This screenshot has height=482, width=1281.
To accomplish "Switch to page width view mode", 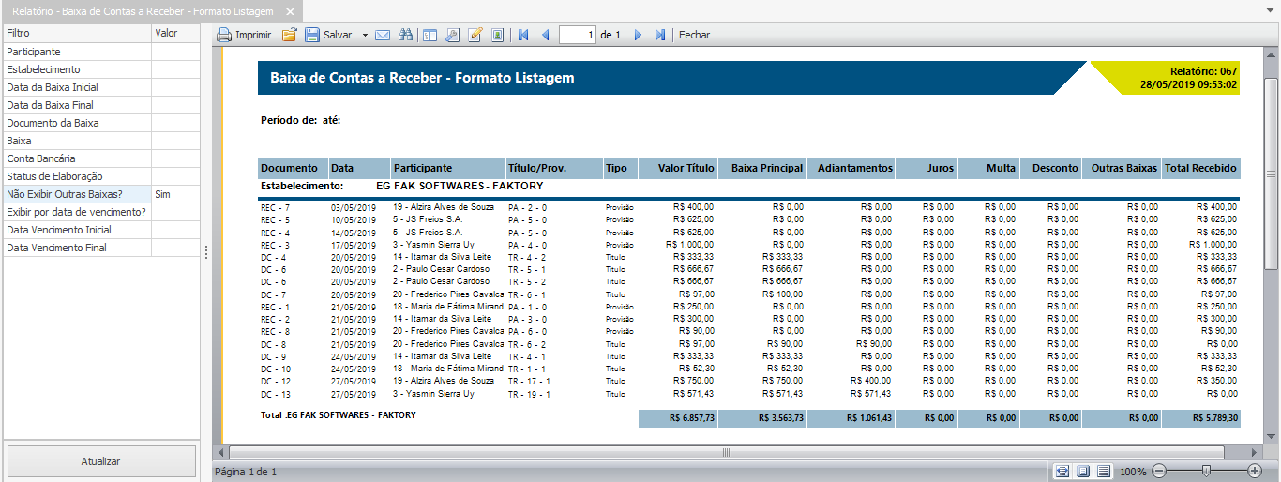I will pyautogui.click(x=1062, y=471).
